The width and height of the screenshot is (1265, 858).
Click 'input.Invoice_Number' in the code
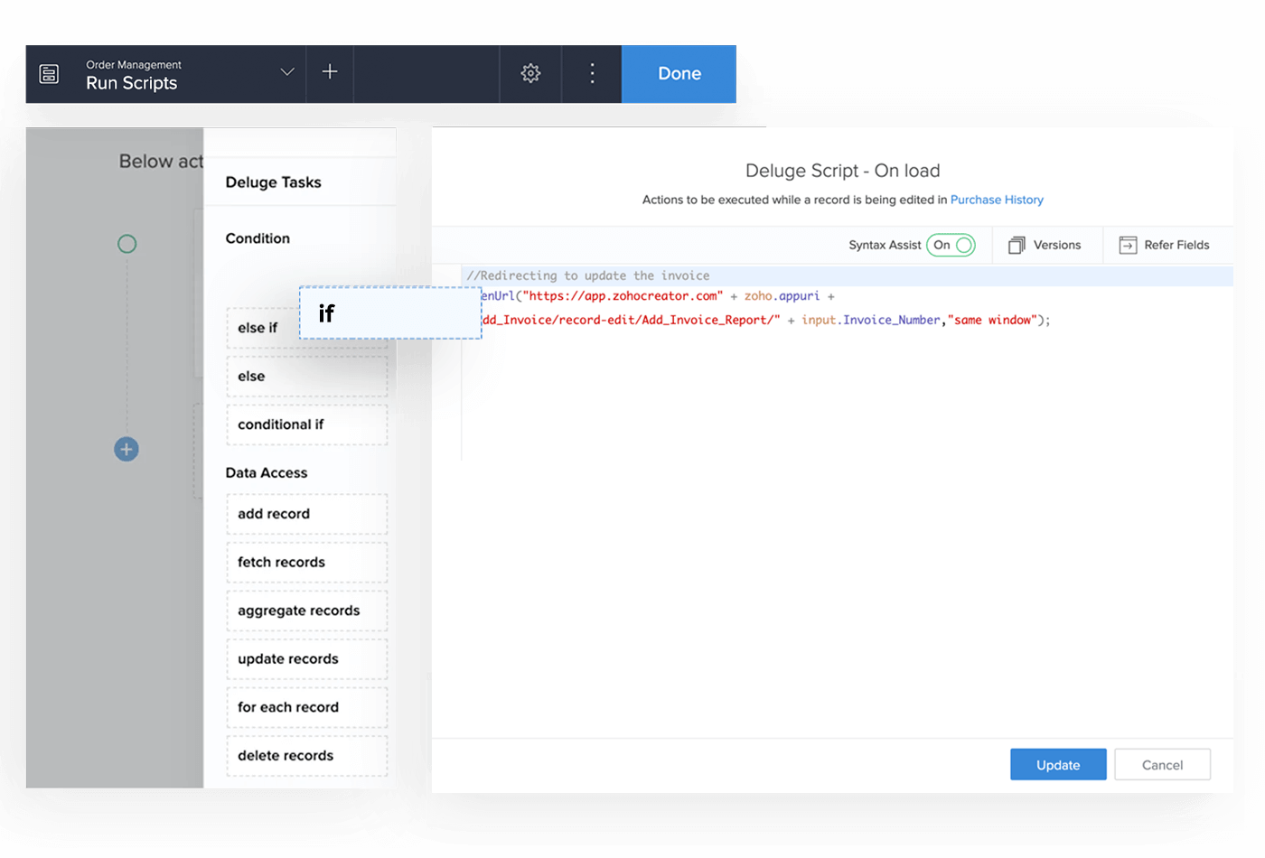tap(870, 320)
